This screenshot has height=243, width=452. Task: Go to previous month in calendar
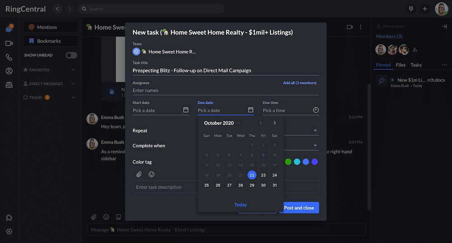click(x=261, y=123)
